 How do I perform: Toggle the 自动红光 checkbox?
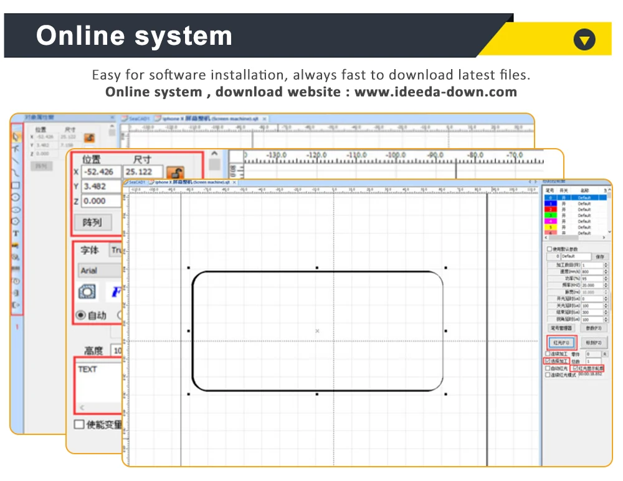tap(548, 368)
